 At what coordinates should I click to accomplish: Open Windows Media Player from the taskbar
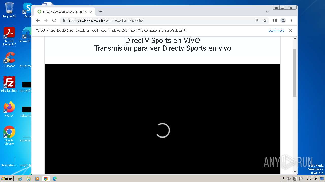37,179
